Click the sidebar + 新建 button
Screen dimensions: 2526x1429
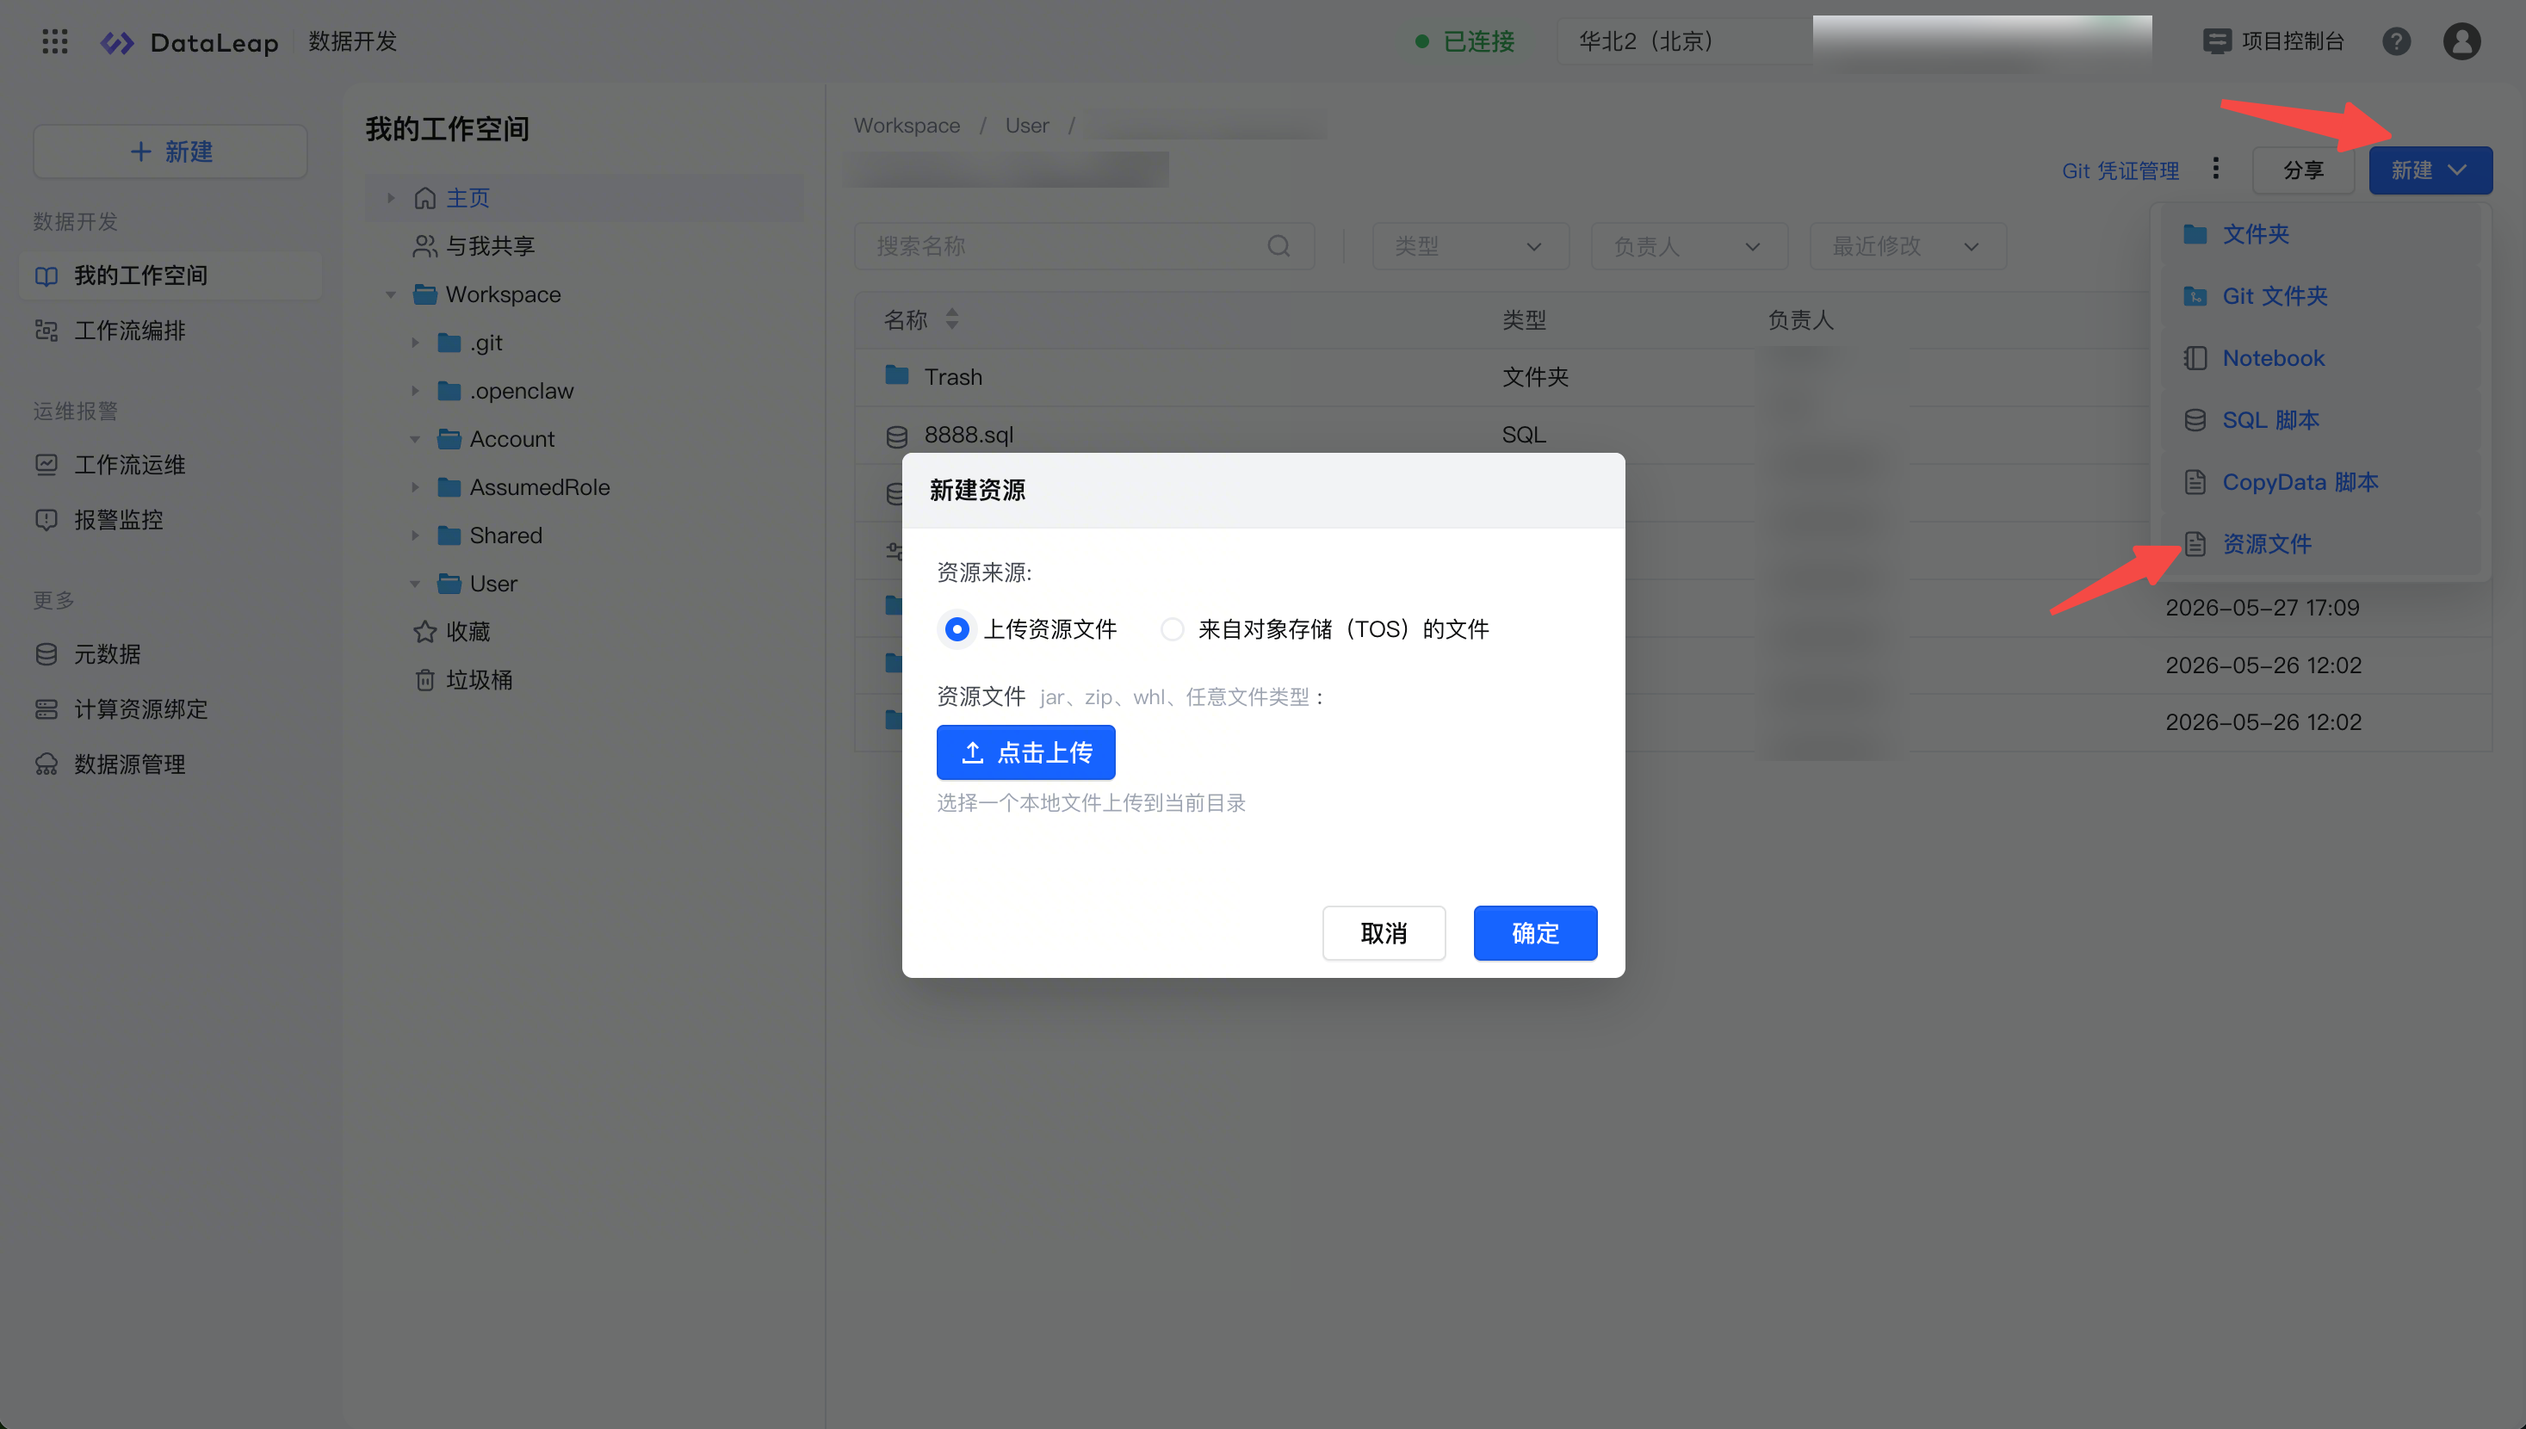pos(170,152)
